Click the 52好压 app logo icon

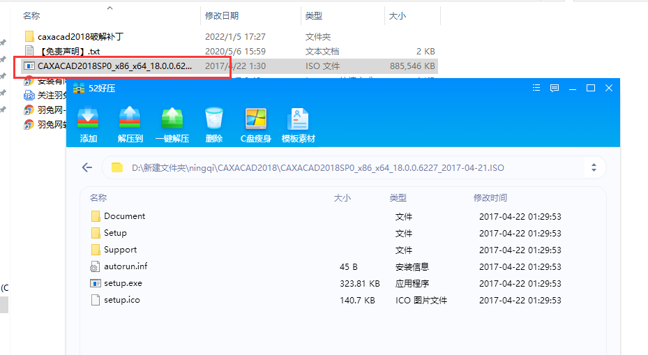(x=79, y=88)
